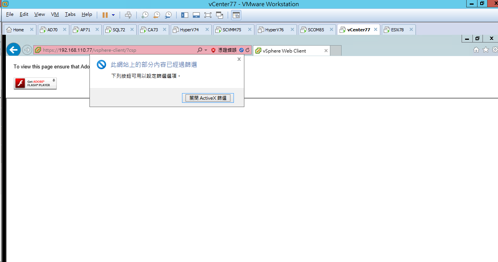Open the Edit menu
The width and height of the screenshot is (498, 262).
(x=24, y=14)
